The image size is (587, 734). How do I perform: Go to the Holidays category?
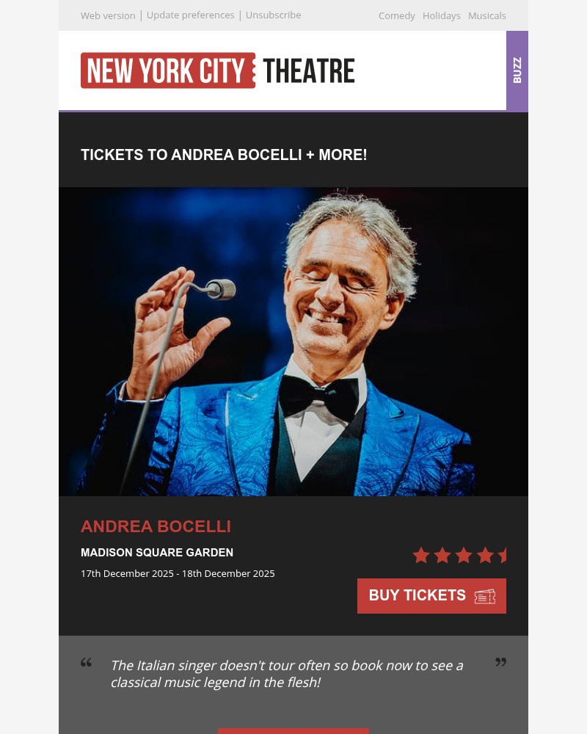pyautogui.click(x=441, y=15)
